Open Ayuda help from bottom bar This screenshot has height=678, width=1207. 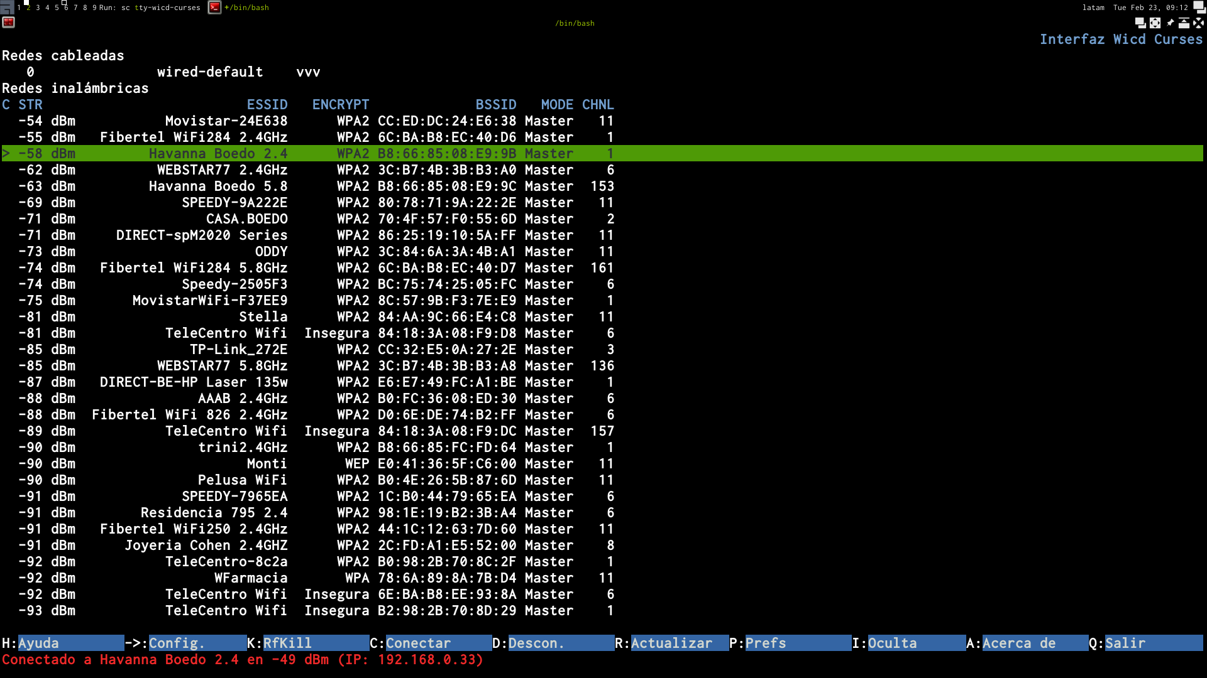pyautogui.click(x=70, y=643)
